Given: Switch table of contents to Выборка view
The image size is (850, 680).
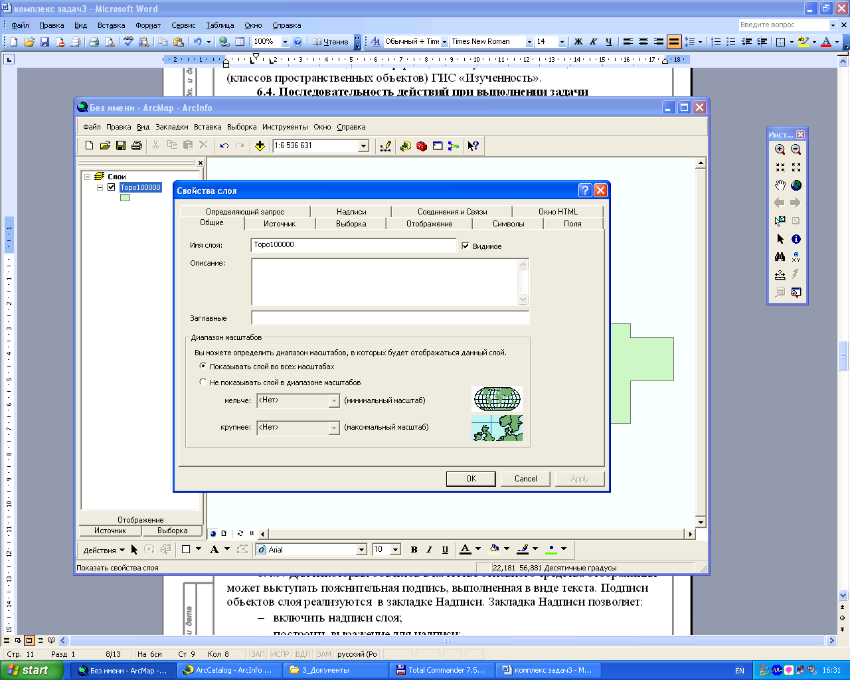Looking at the screenshot, I should tap(173, 531).
